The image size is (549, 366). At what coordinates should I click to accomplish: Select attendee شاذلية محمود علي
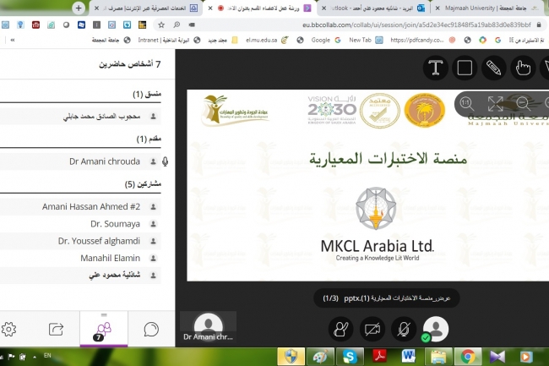point(80,276)
